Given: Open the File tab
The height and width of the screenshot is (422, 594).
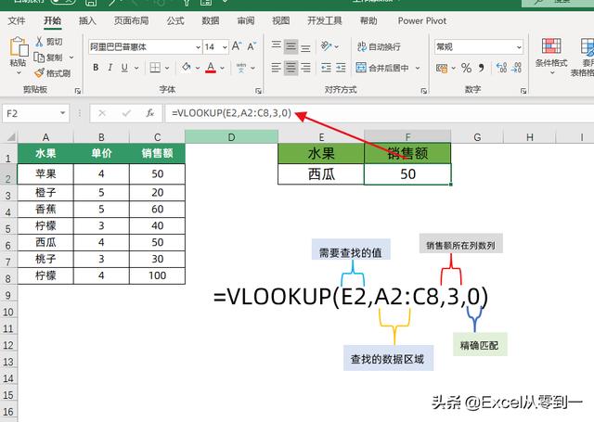Looking at the screenshot, I should [x=17, y=20].
